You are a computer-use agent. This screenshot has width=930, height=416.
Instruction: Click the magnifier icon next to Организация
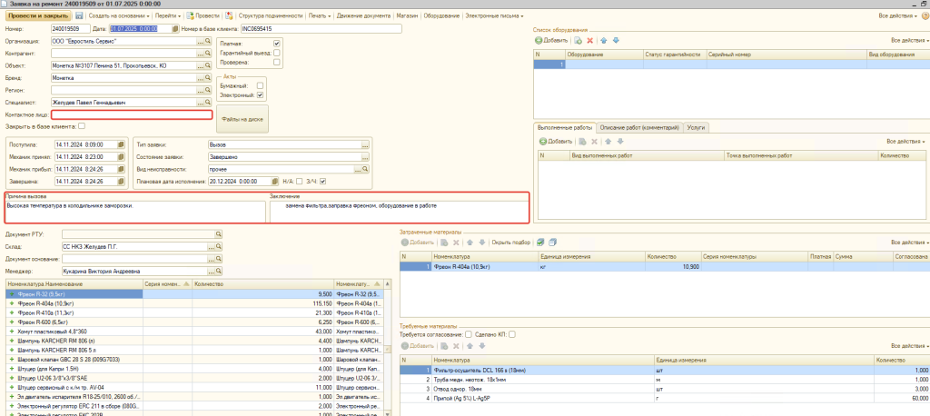(208, 42)
